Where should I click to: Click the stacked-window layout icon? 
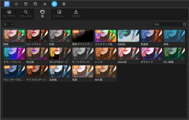point(35,4)
